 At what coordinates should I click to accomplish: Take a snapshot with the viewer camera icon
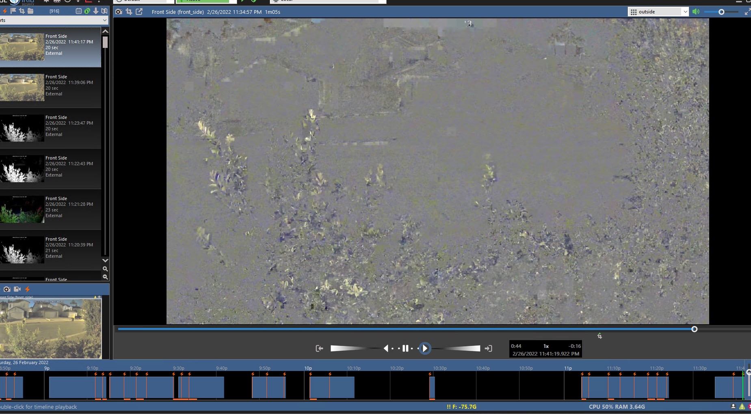pos(119,12)
